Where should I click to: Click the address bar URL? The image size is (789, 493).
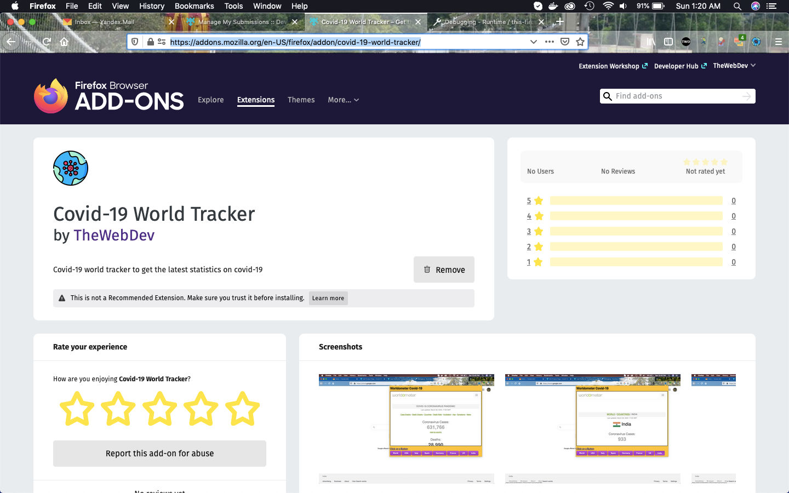click(x=295, y=42)
